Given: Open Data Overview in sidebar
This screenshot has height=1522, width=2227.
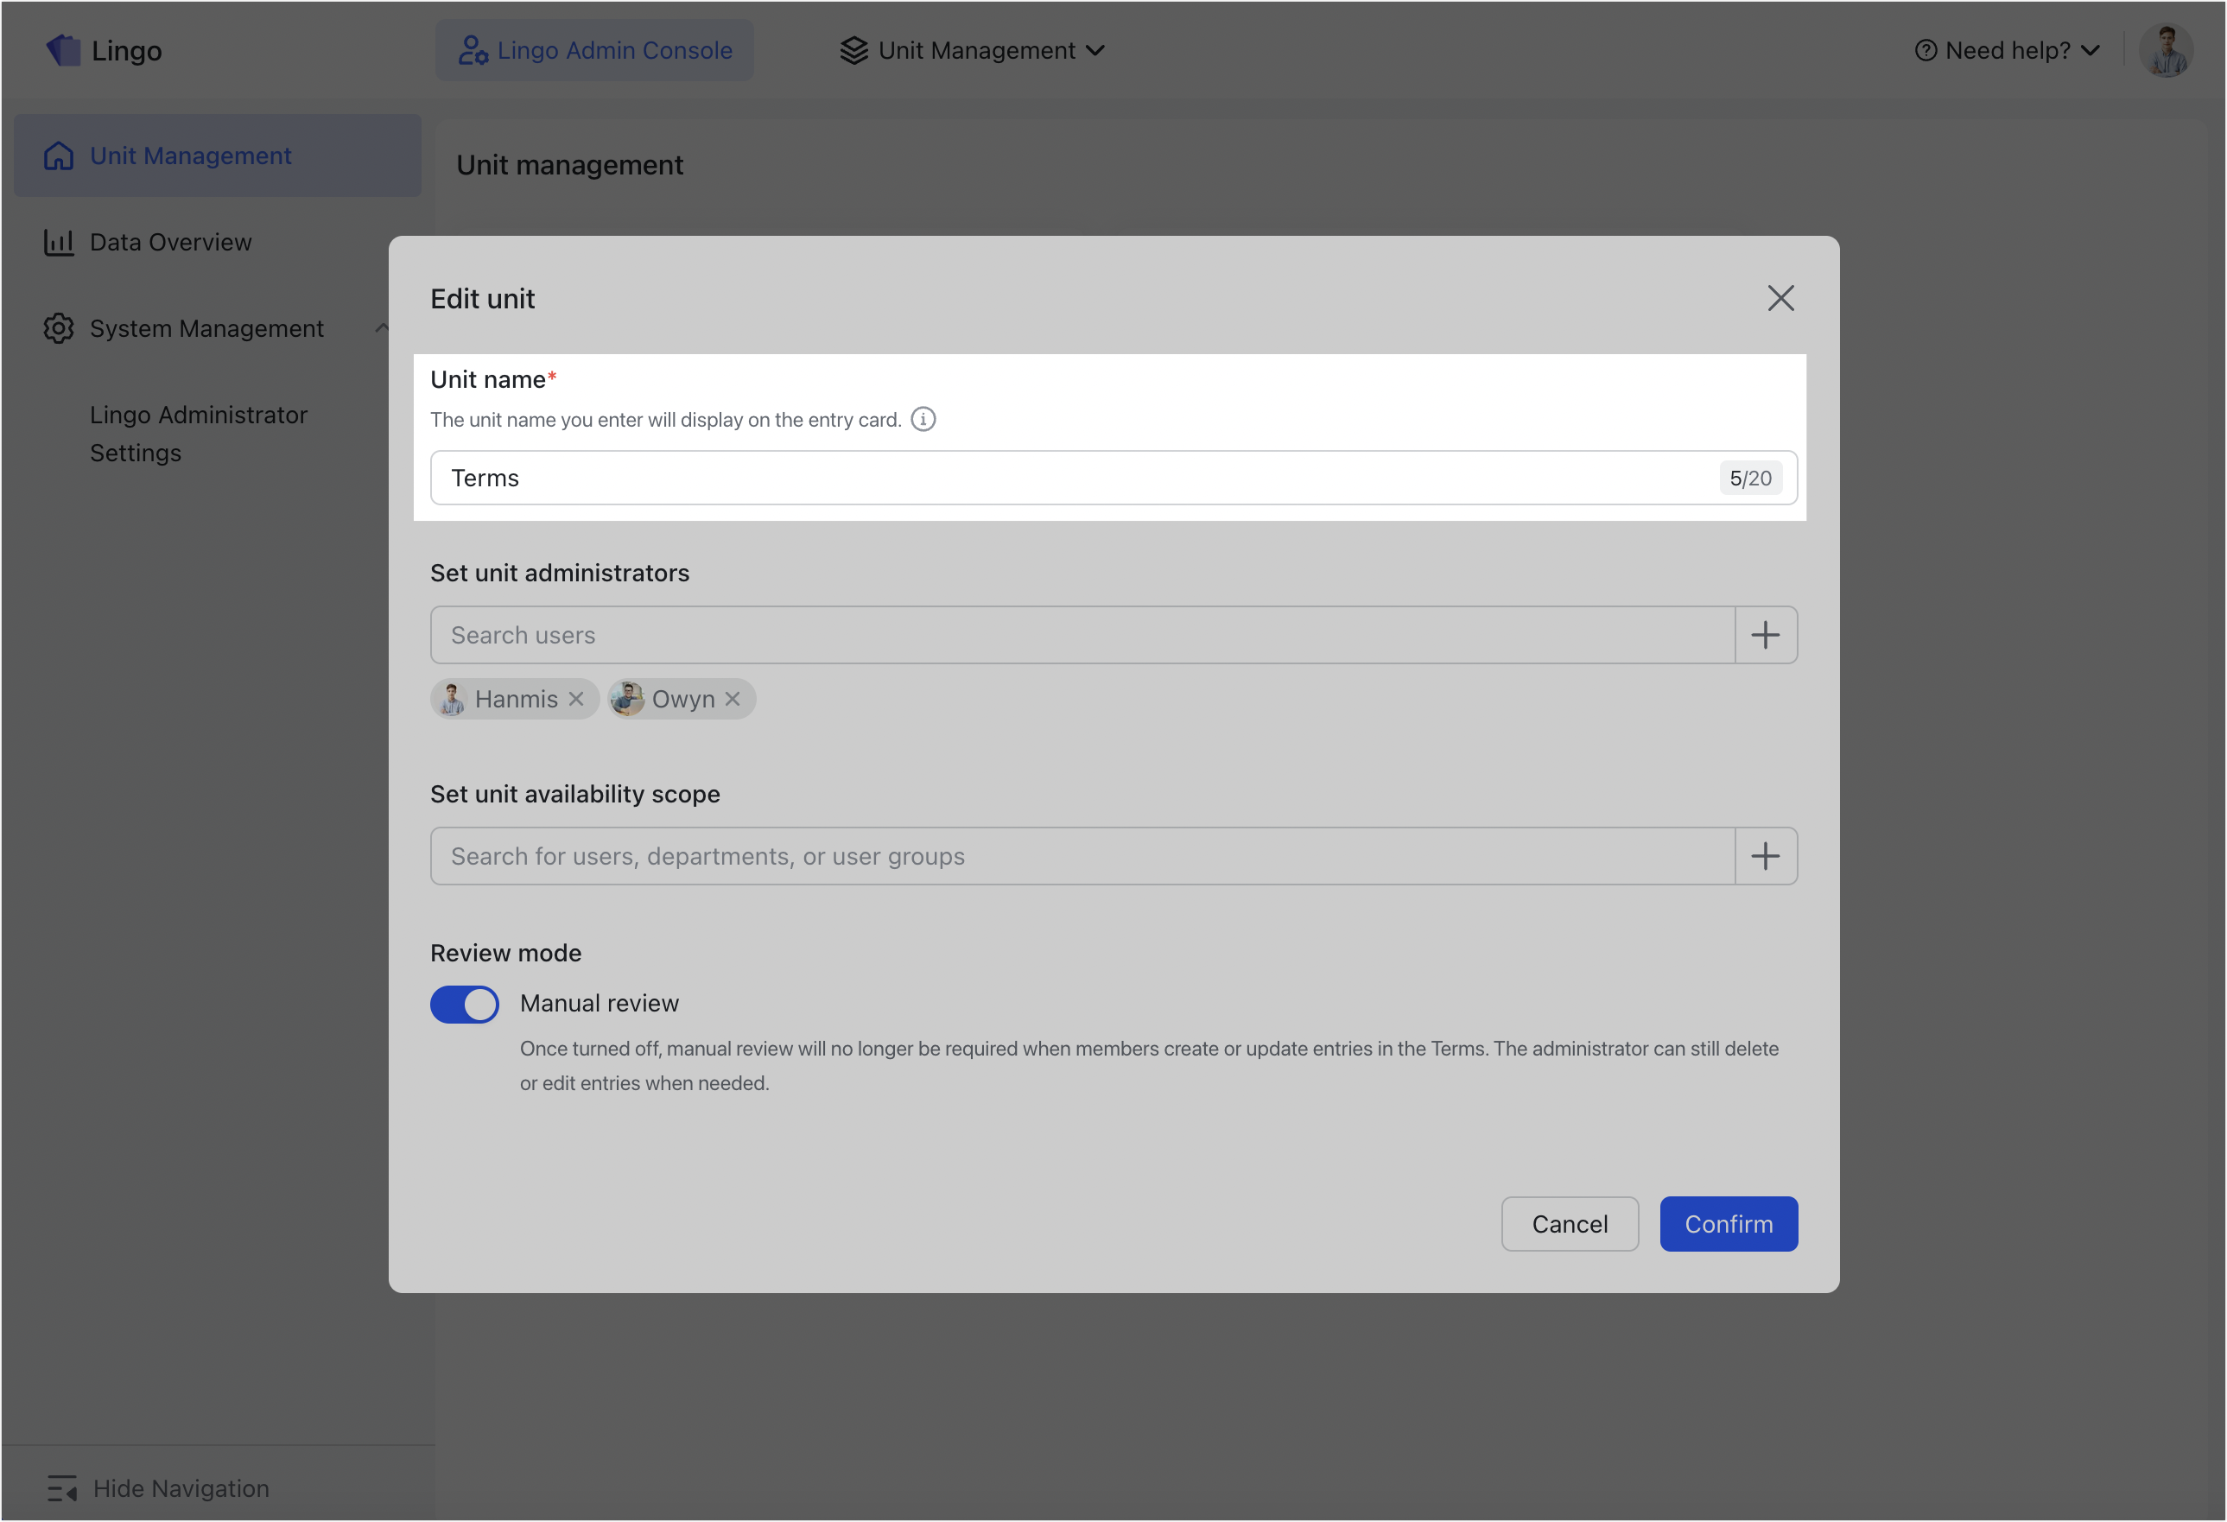Looking at the screenshot, I should point(218,242).
